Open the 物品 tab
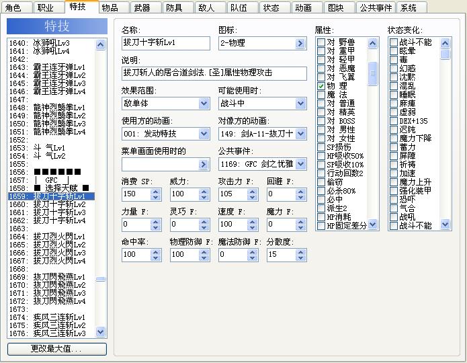467x363 pixels. click(x=113, y=7)
